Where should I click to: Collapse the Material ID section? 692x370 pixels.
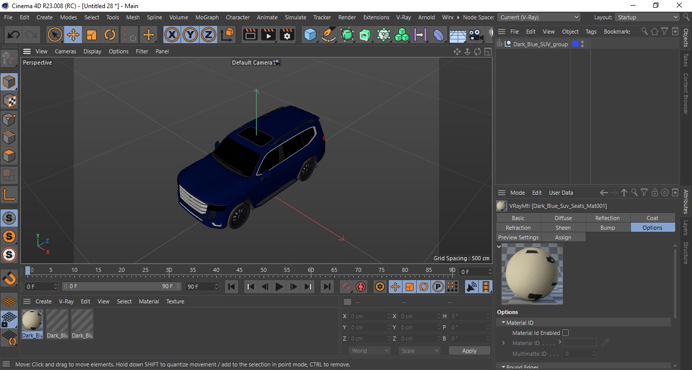coord(504,323)
